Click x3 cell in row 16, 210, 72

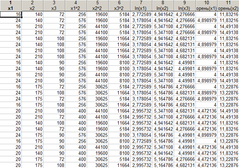tap(54, 26)
